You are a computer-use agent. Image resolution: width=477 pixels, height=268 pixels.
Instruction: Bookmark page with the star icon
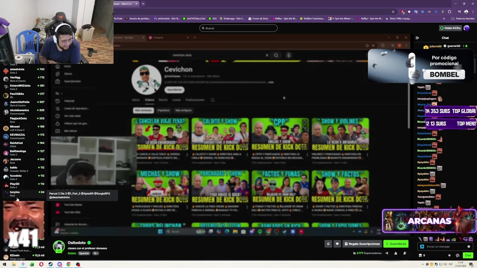pos(393,12)
